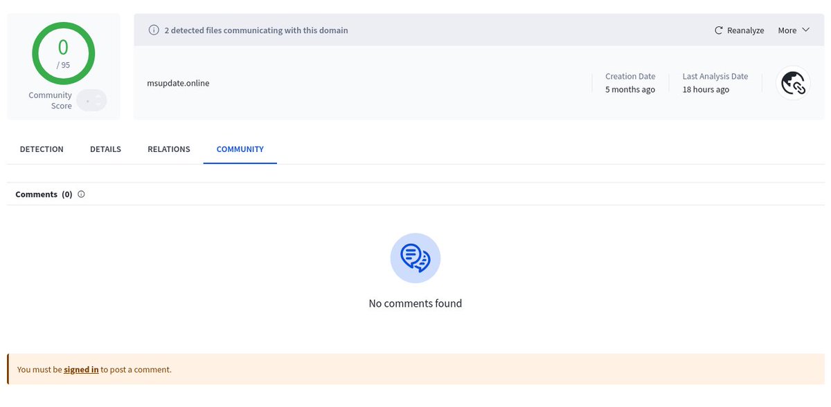831x407 pixels.
Task: Click the Reanalyze refresh icon
Action: (719, 30)
